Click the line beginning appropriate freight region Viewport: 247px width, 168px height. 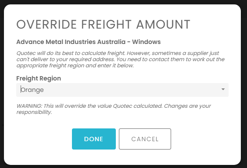pyautogui.click(x=75, y=66)
